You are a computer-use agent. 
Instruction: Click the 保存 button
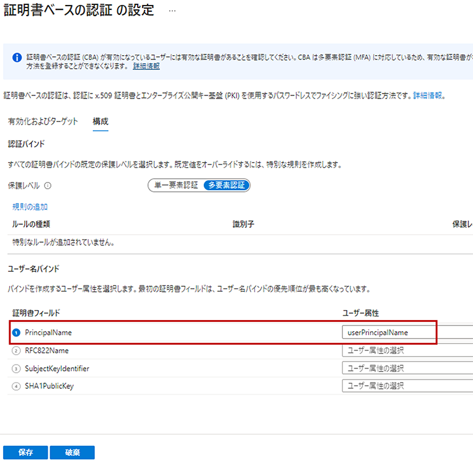click(x=25, y=453)
